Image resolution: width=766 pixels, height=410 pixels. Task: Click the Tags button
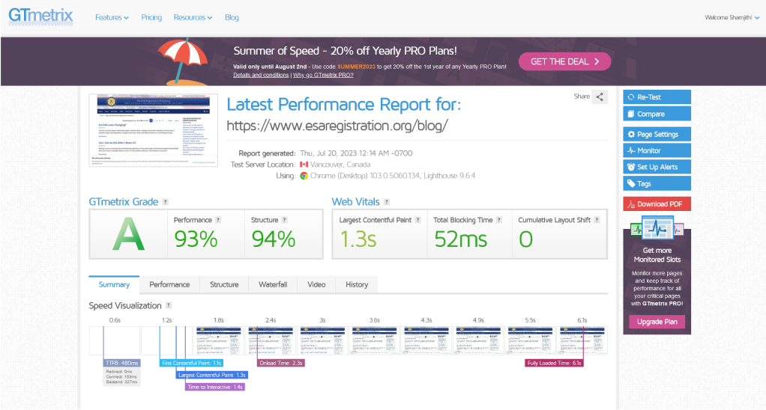click(x=657, y=183)
